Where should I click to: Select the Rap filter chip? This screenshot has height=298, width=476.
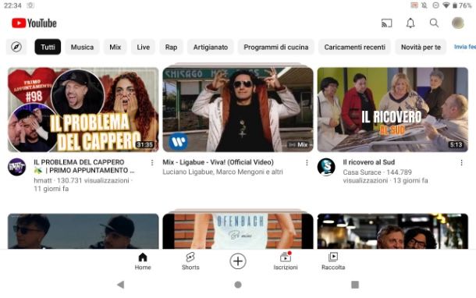[x=171, y=47]
